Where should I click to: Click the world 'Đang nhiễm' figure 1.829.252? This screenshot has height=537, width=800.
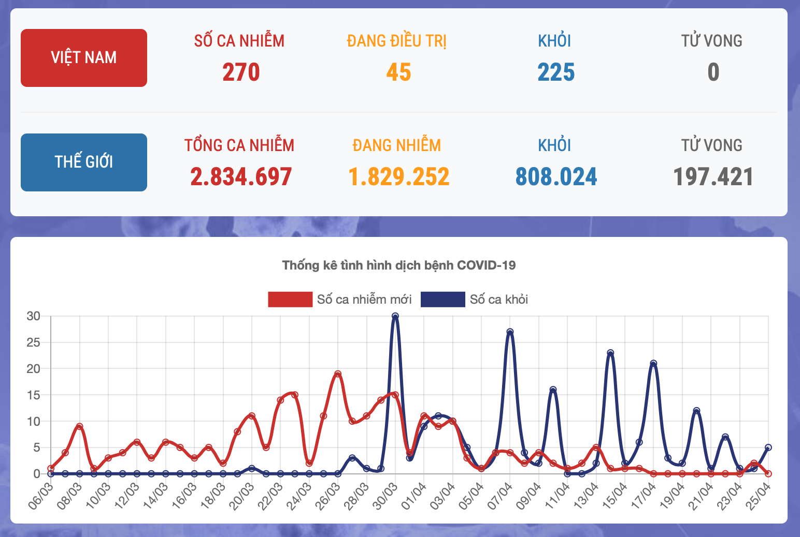coord(398,177)
